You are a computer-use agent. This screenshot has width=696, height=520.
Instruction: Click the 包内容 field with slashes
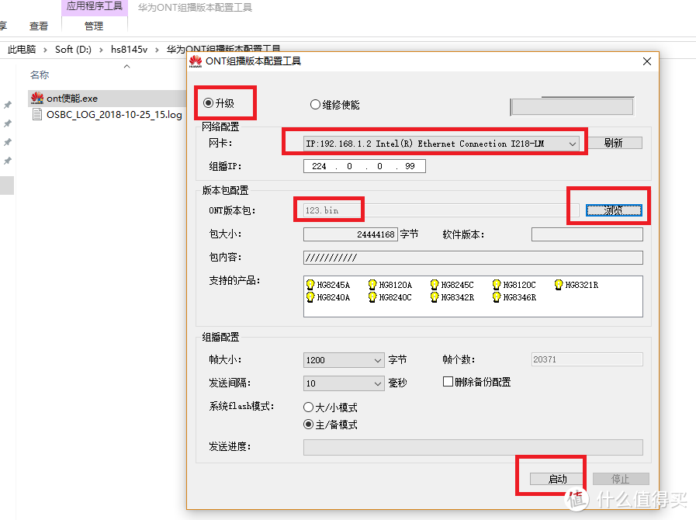coord(473,258)
